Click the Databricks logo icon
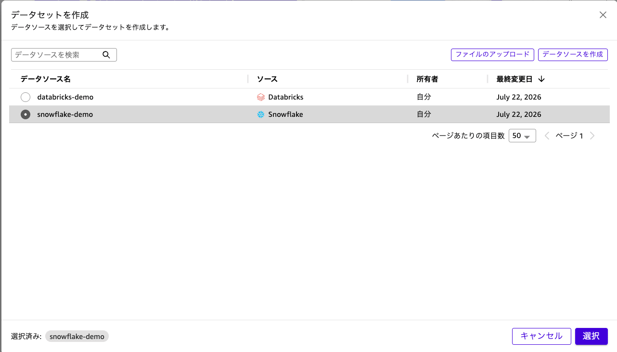This screenshot has height=352, width=617. pos(261,97)
